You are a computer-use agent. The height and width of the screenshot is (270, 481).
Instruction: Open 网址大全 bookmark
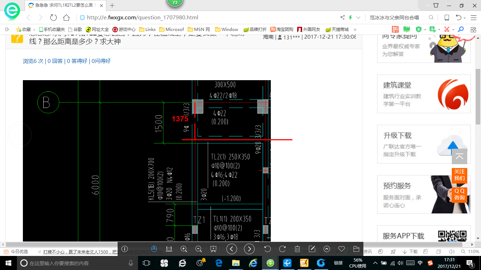coord(98,30)
